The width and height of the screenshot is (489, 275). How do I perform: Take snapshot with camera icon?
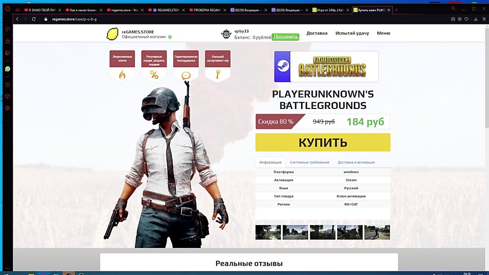[453, 19]
